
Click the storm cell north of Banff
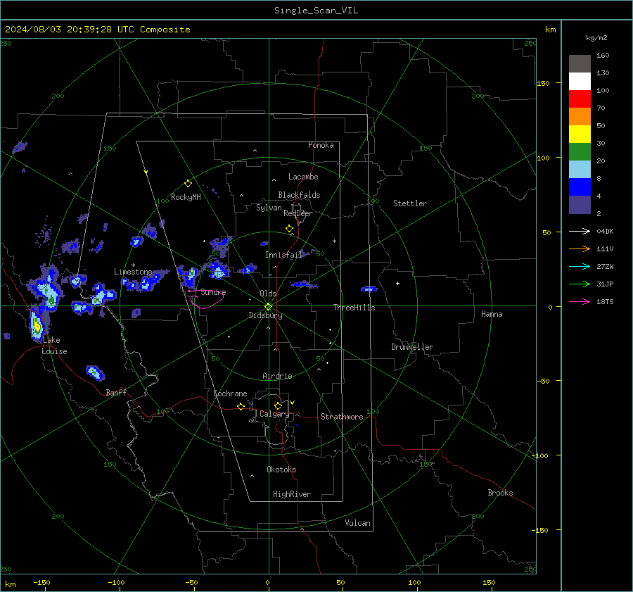(x=95, y=372)
